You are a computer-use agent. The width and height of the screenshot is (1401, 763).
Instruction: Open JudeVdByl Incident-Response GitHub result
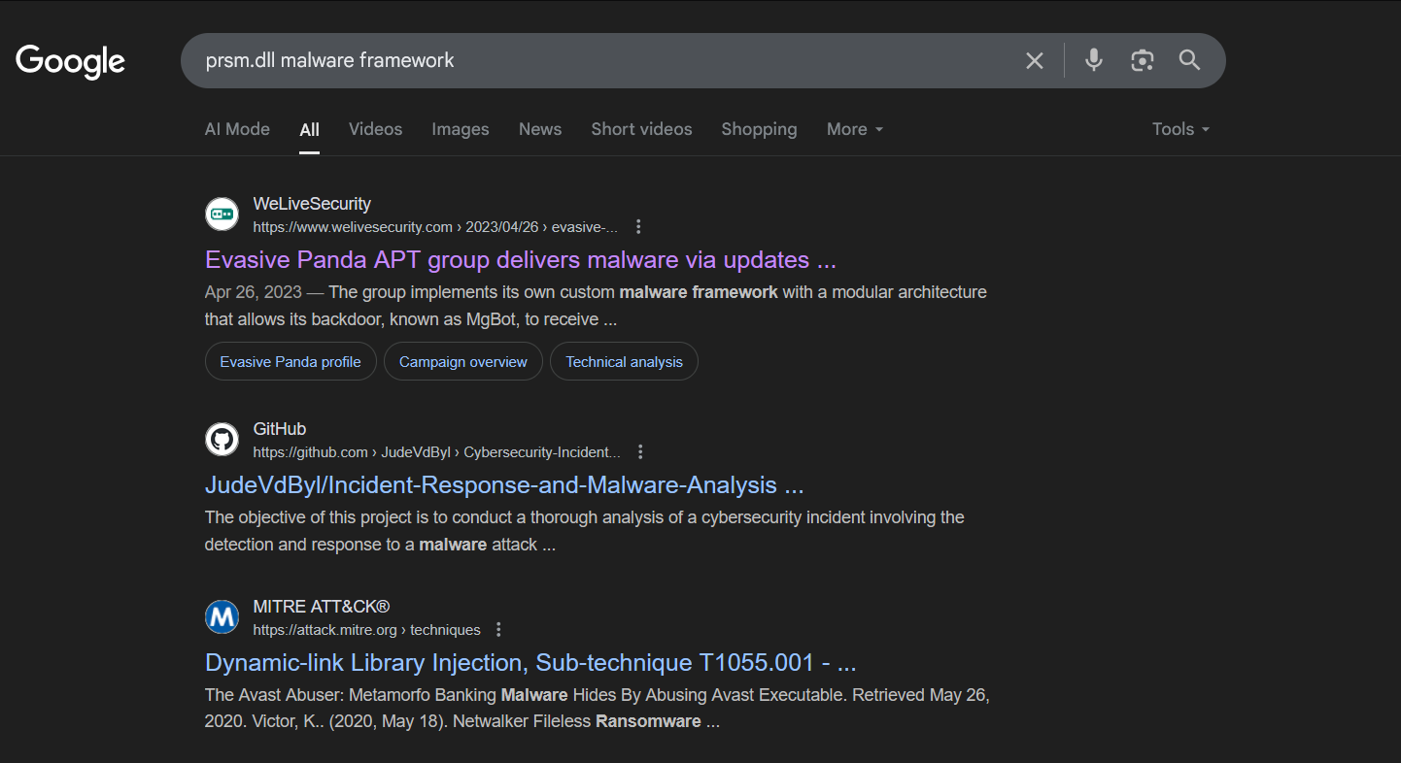coord(504,485)
